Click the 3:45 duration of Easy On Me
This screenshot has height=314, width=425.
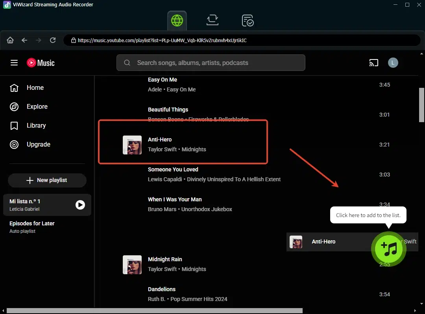384,85
